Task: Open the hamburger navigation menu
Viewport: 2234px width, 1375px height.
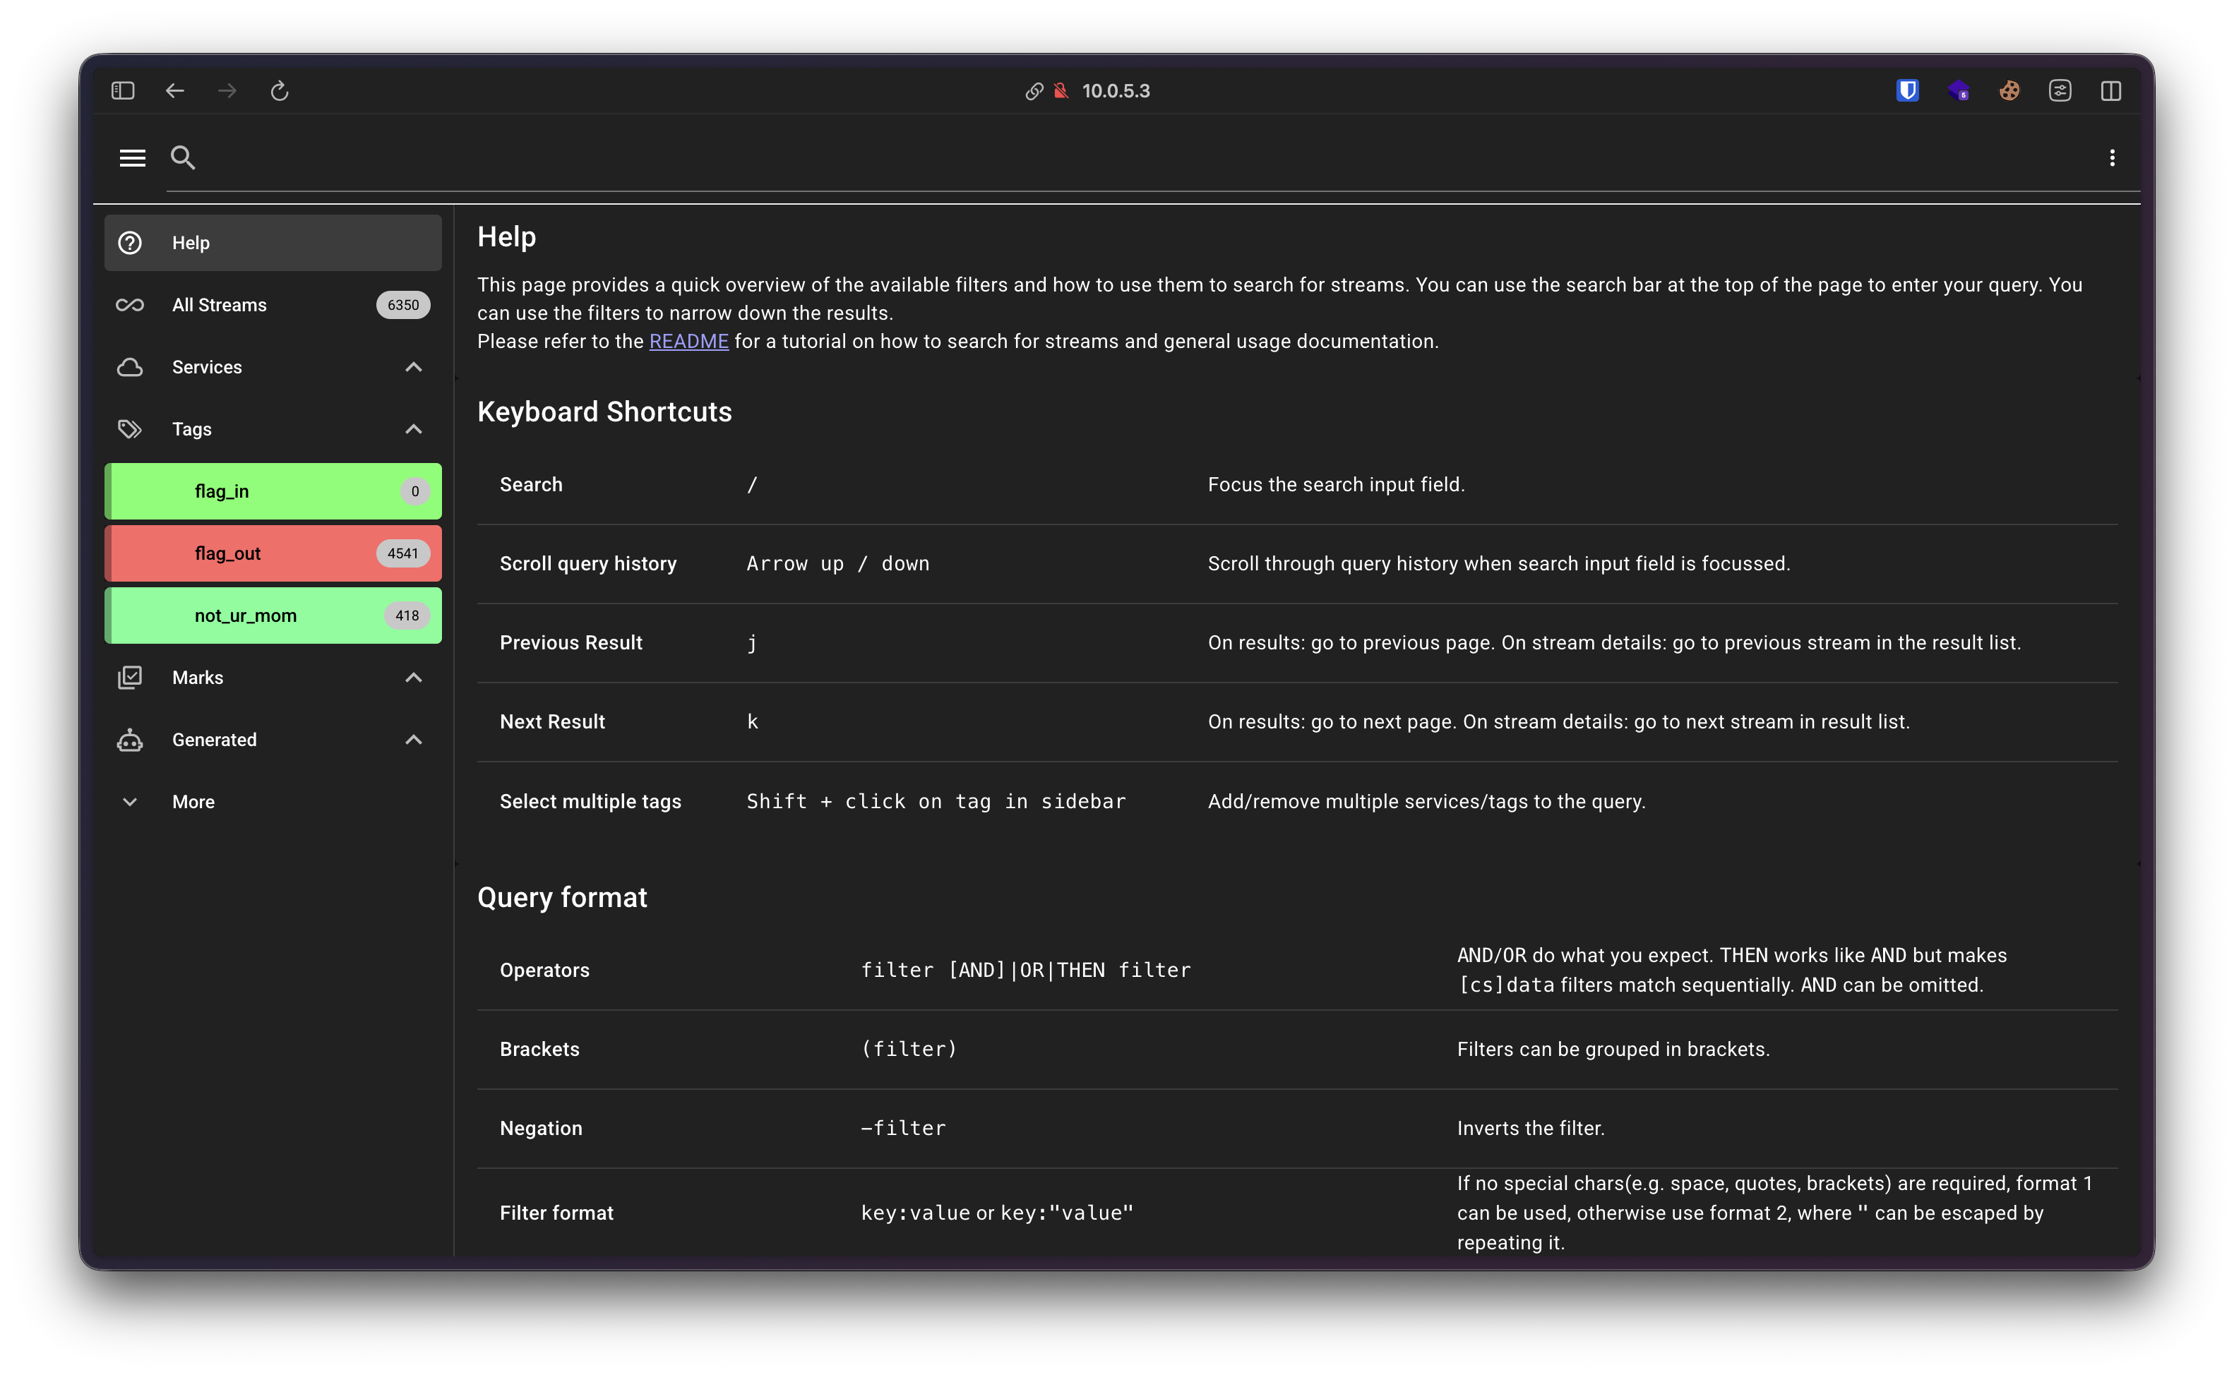Action: coord(133,157)
